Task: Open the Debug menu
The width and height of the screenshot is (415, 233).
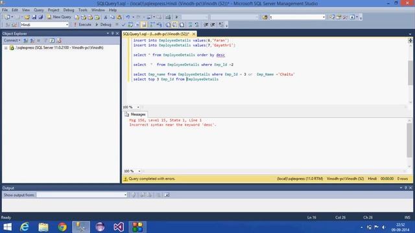Action: coord(69,10)
